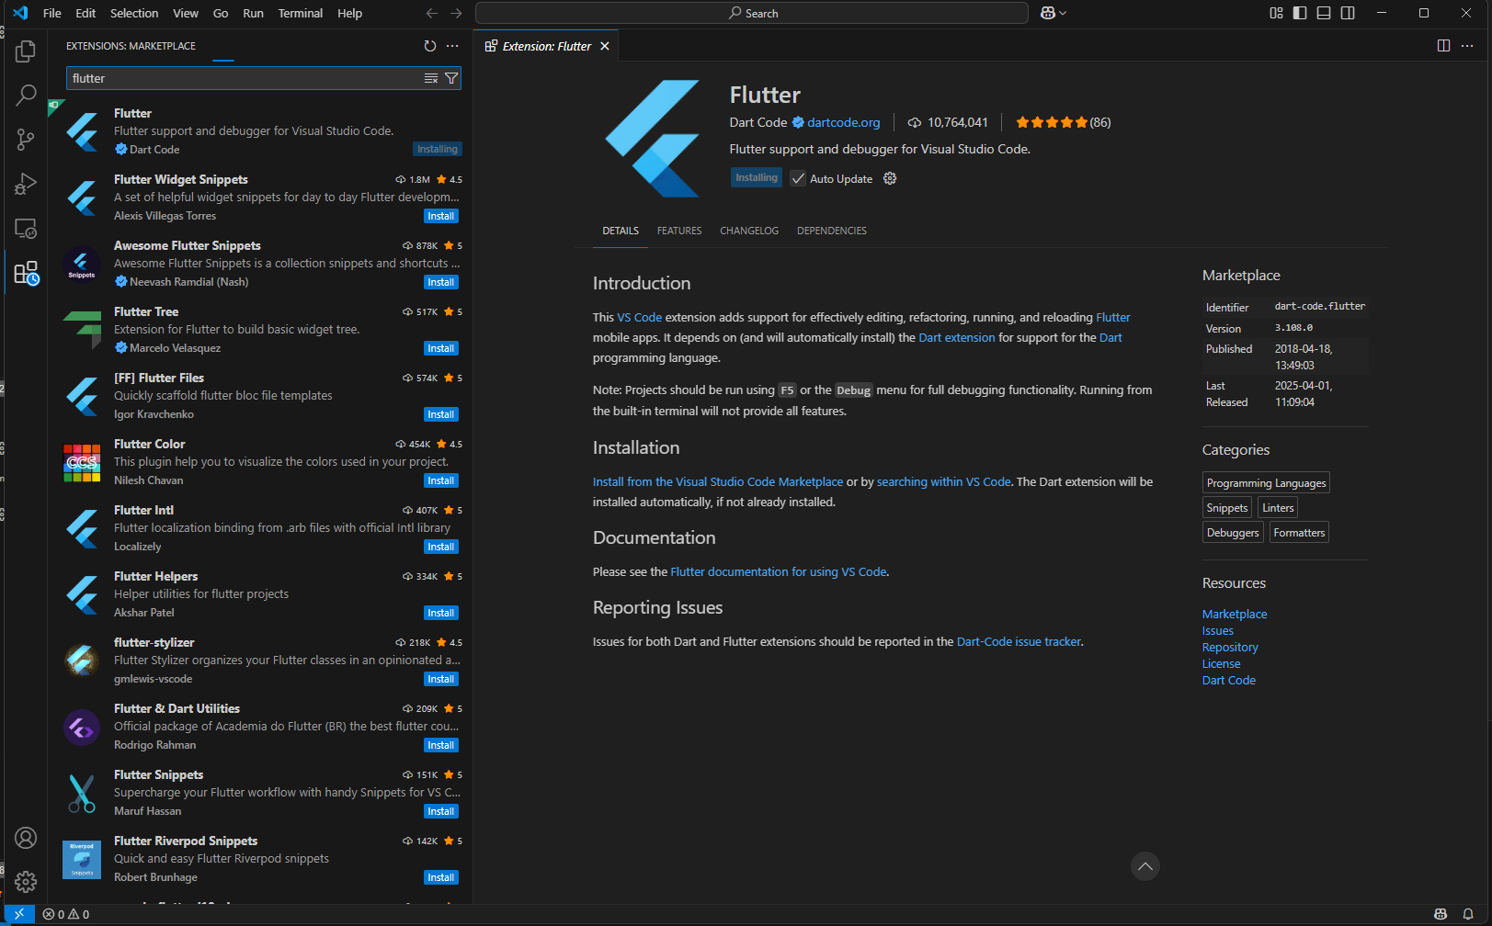
Task: Select the Flutter Snippets result by Maruf Hassan
Action: click(260, 792)
